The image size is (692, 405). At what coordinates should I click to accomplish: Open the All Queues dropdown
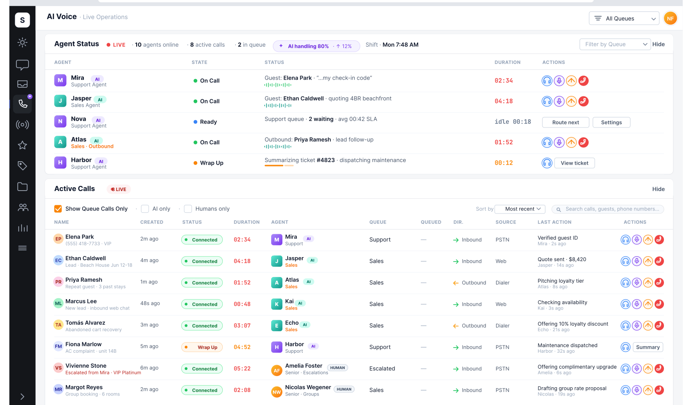tap(624, 19)
